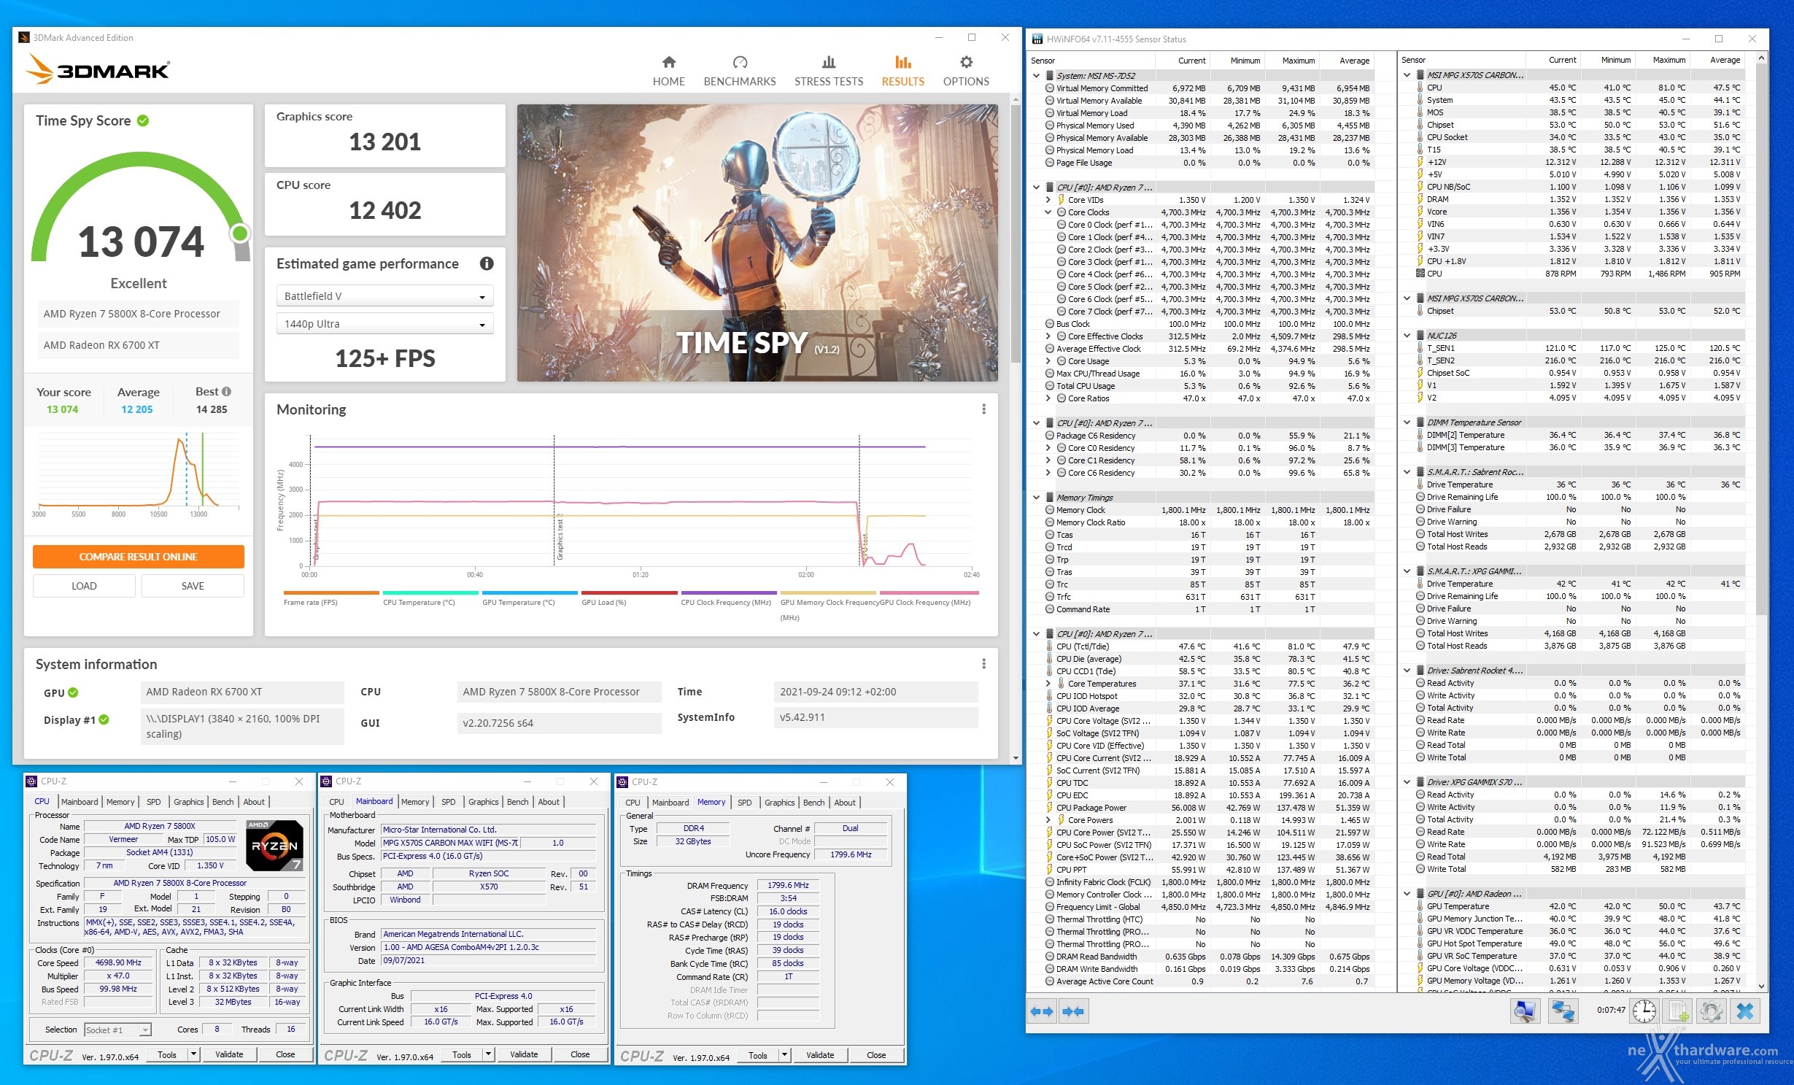Image resolution: width=1794 pixels, height=1085 pixels.
Task: Open Mainboard tab in CPU-Z CPU window
Action: tap(80, 802)
